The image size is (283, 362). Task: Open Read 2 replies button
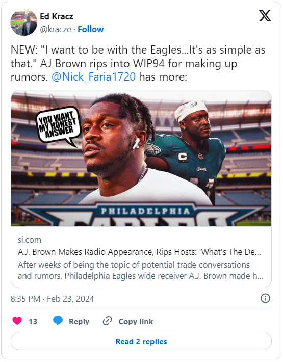141,342
